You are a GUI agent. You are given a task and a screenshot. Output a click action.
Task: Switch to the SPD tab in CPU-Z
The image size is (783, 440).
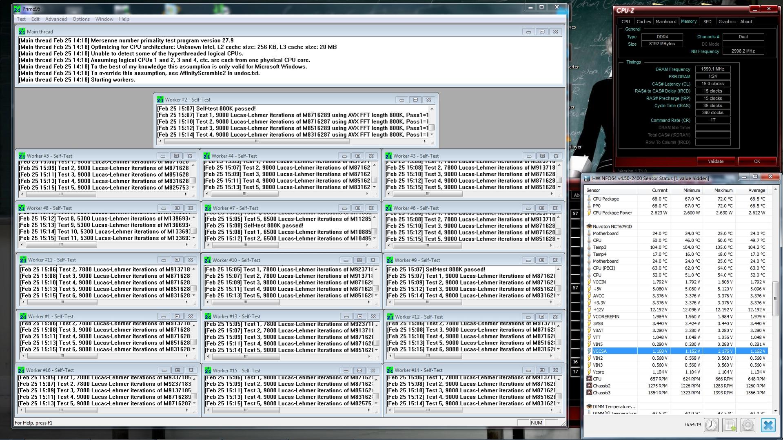tap(708, 22)
